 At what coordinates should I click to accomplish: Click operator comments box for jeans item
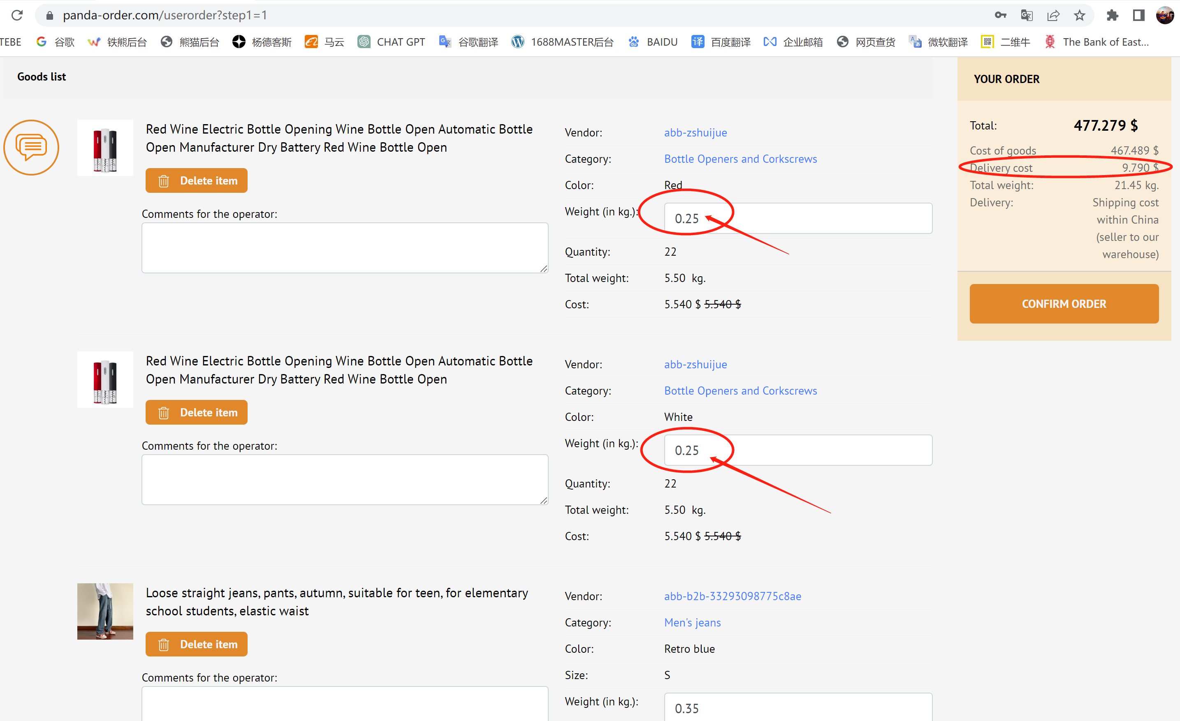coord(345,704)
